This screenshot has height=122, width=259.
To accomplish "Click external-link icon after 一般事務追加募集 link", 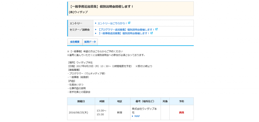I will click(152, 33).
